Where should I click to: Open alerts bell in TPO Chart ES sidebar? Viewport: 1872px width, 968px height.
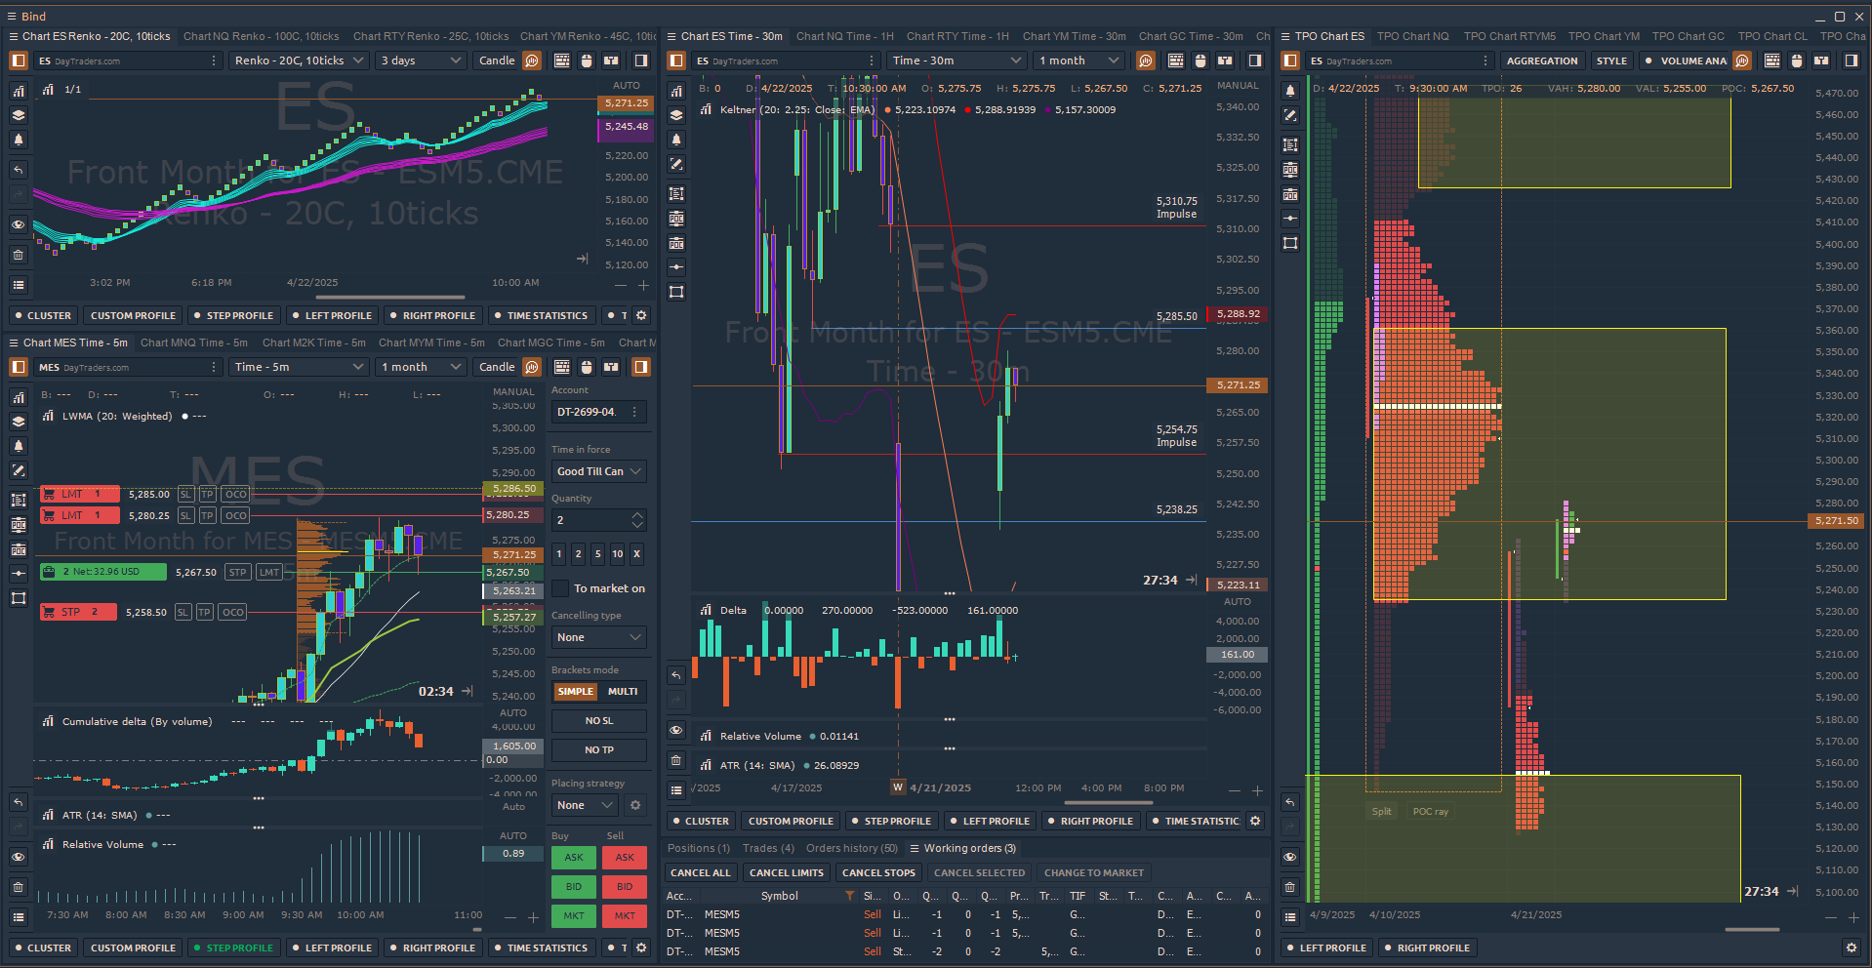pyautogui.click(x=1290, y=91)
